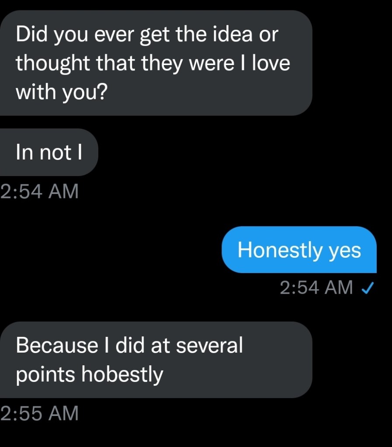Click the words 'with you?' in first message
The image size is (392, 447).
tap(61, 92)
